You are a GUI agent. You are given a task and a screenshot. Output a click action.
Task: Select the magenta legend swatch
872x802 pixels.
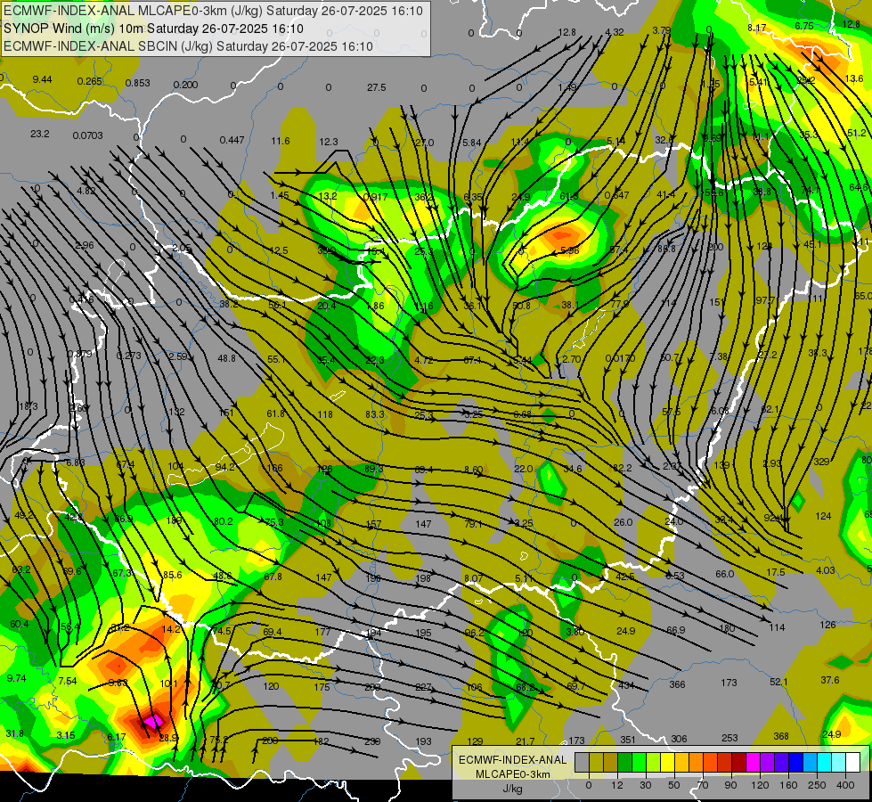[753, 762]
